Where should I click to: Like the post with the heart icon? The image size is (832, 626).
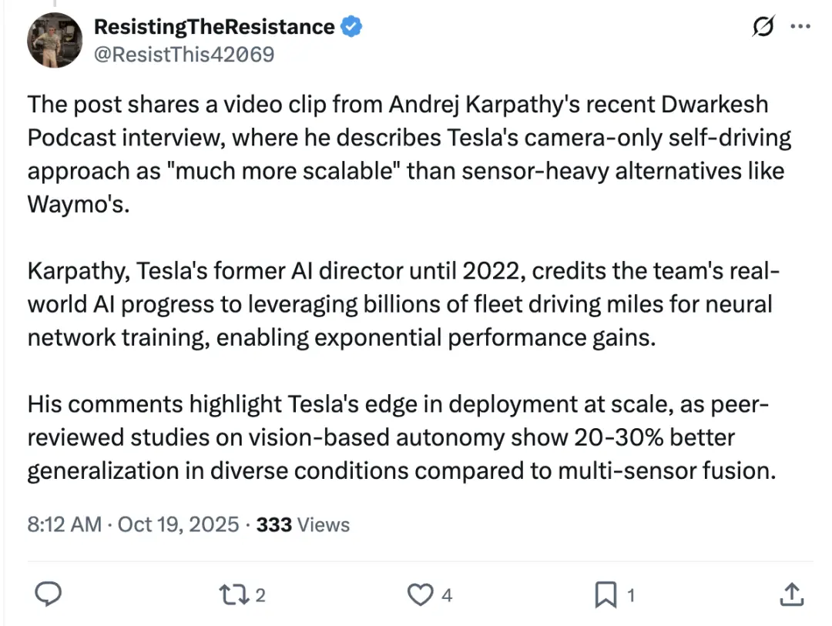[x=419, y=594]
